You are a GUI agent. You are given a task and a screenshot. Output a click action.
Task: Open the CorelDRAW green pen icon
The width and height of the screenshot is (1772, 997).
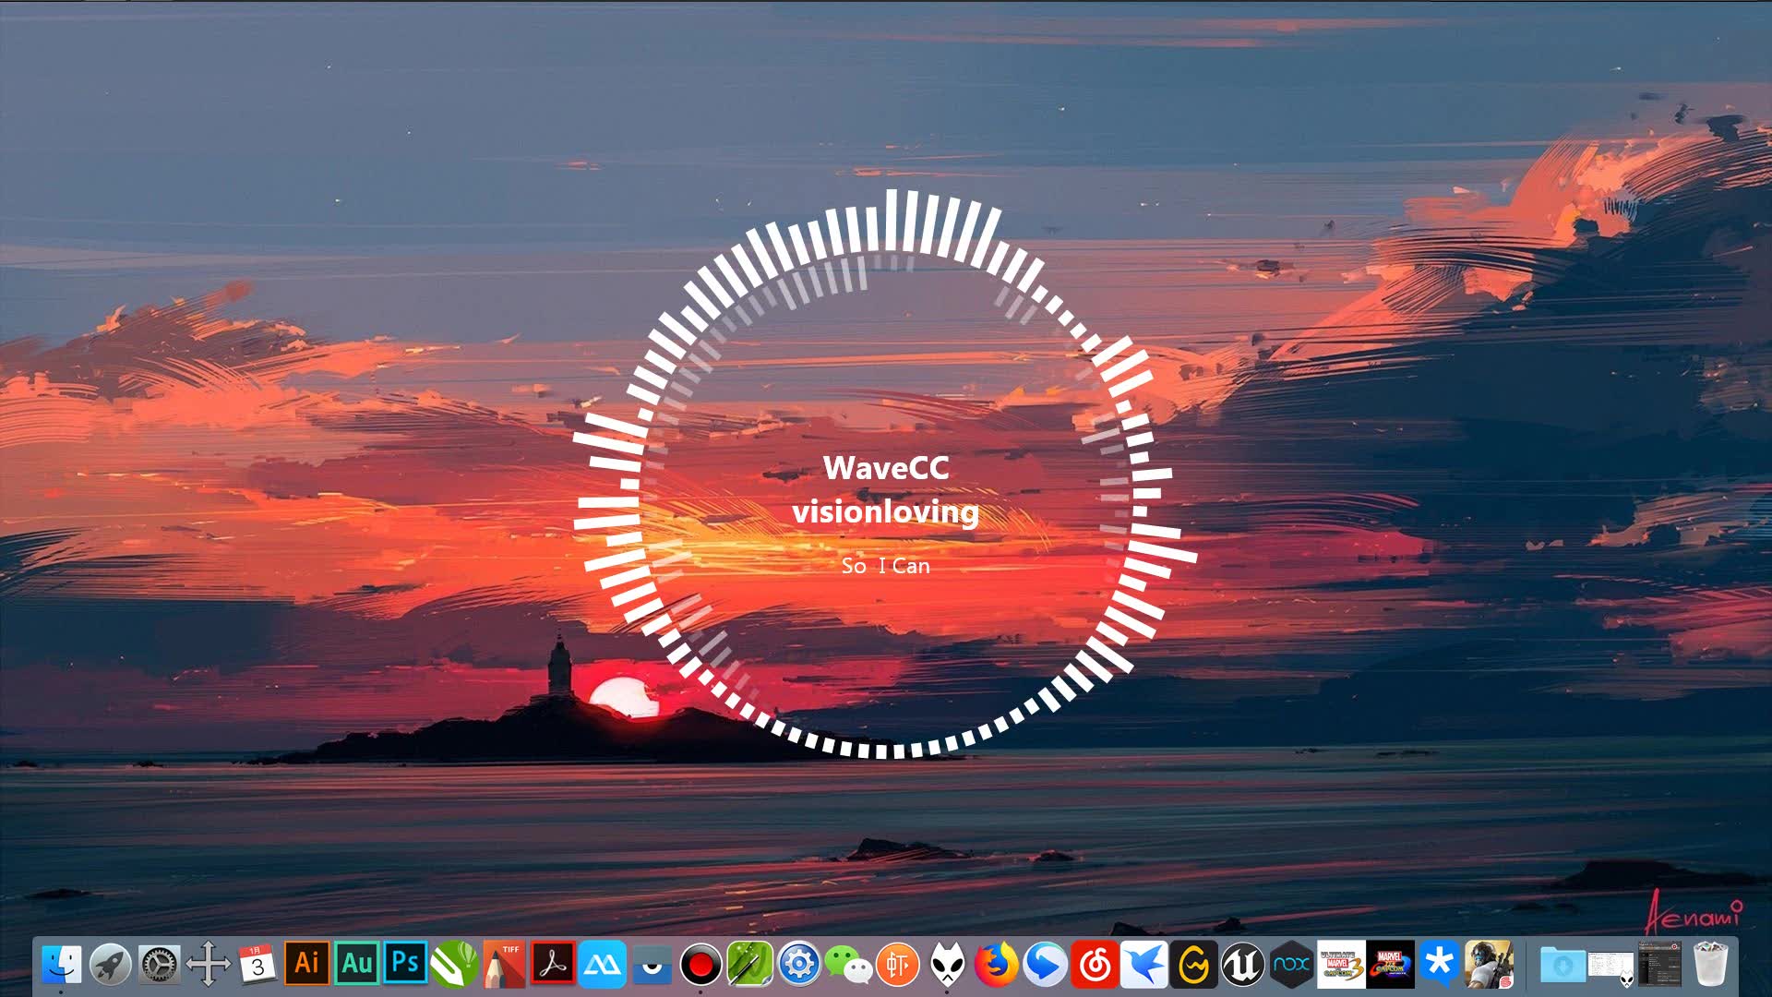click(x=454, y=965)
